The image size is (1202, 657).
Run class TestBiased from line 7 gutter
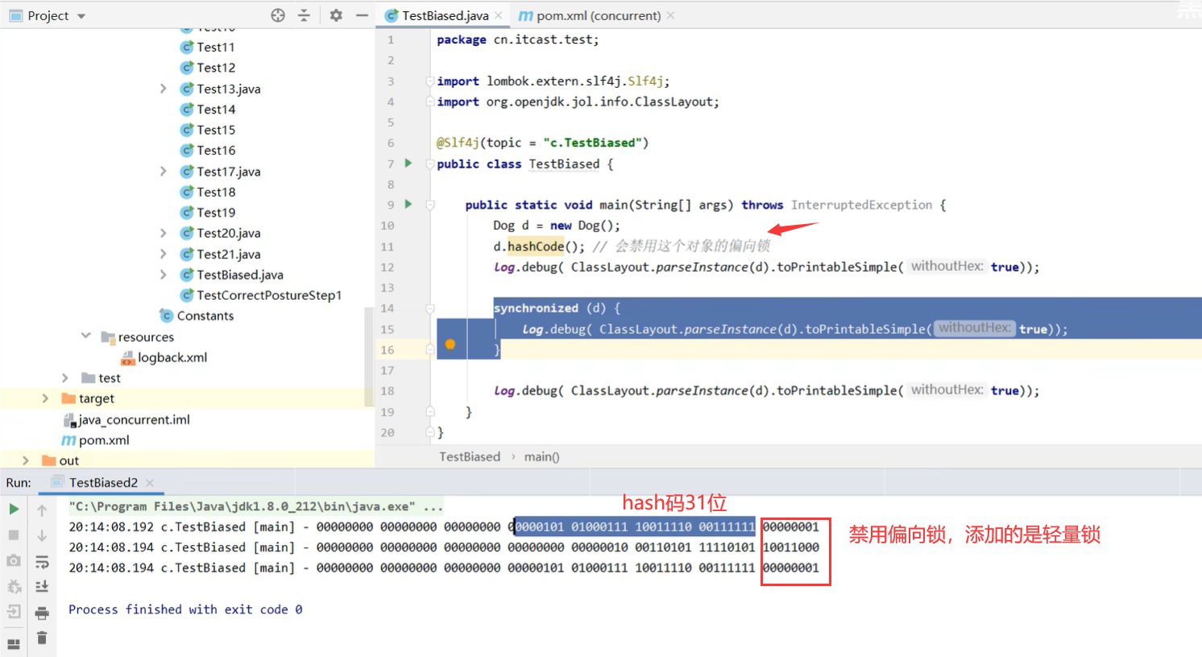(408, 163)
